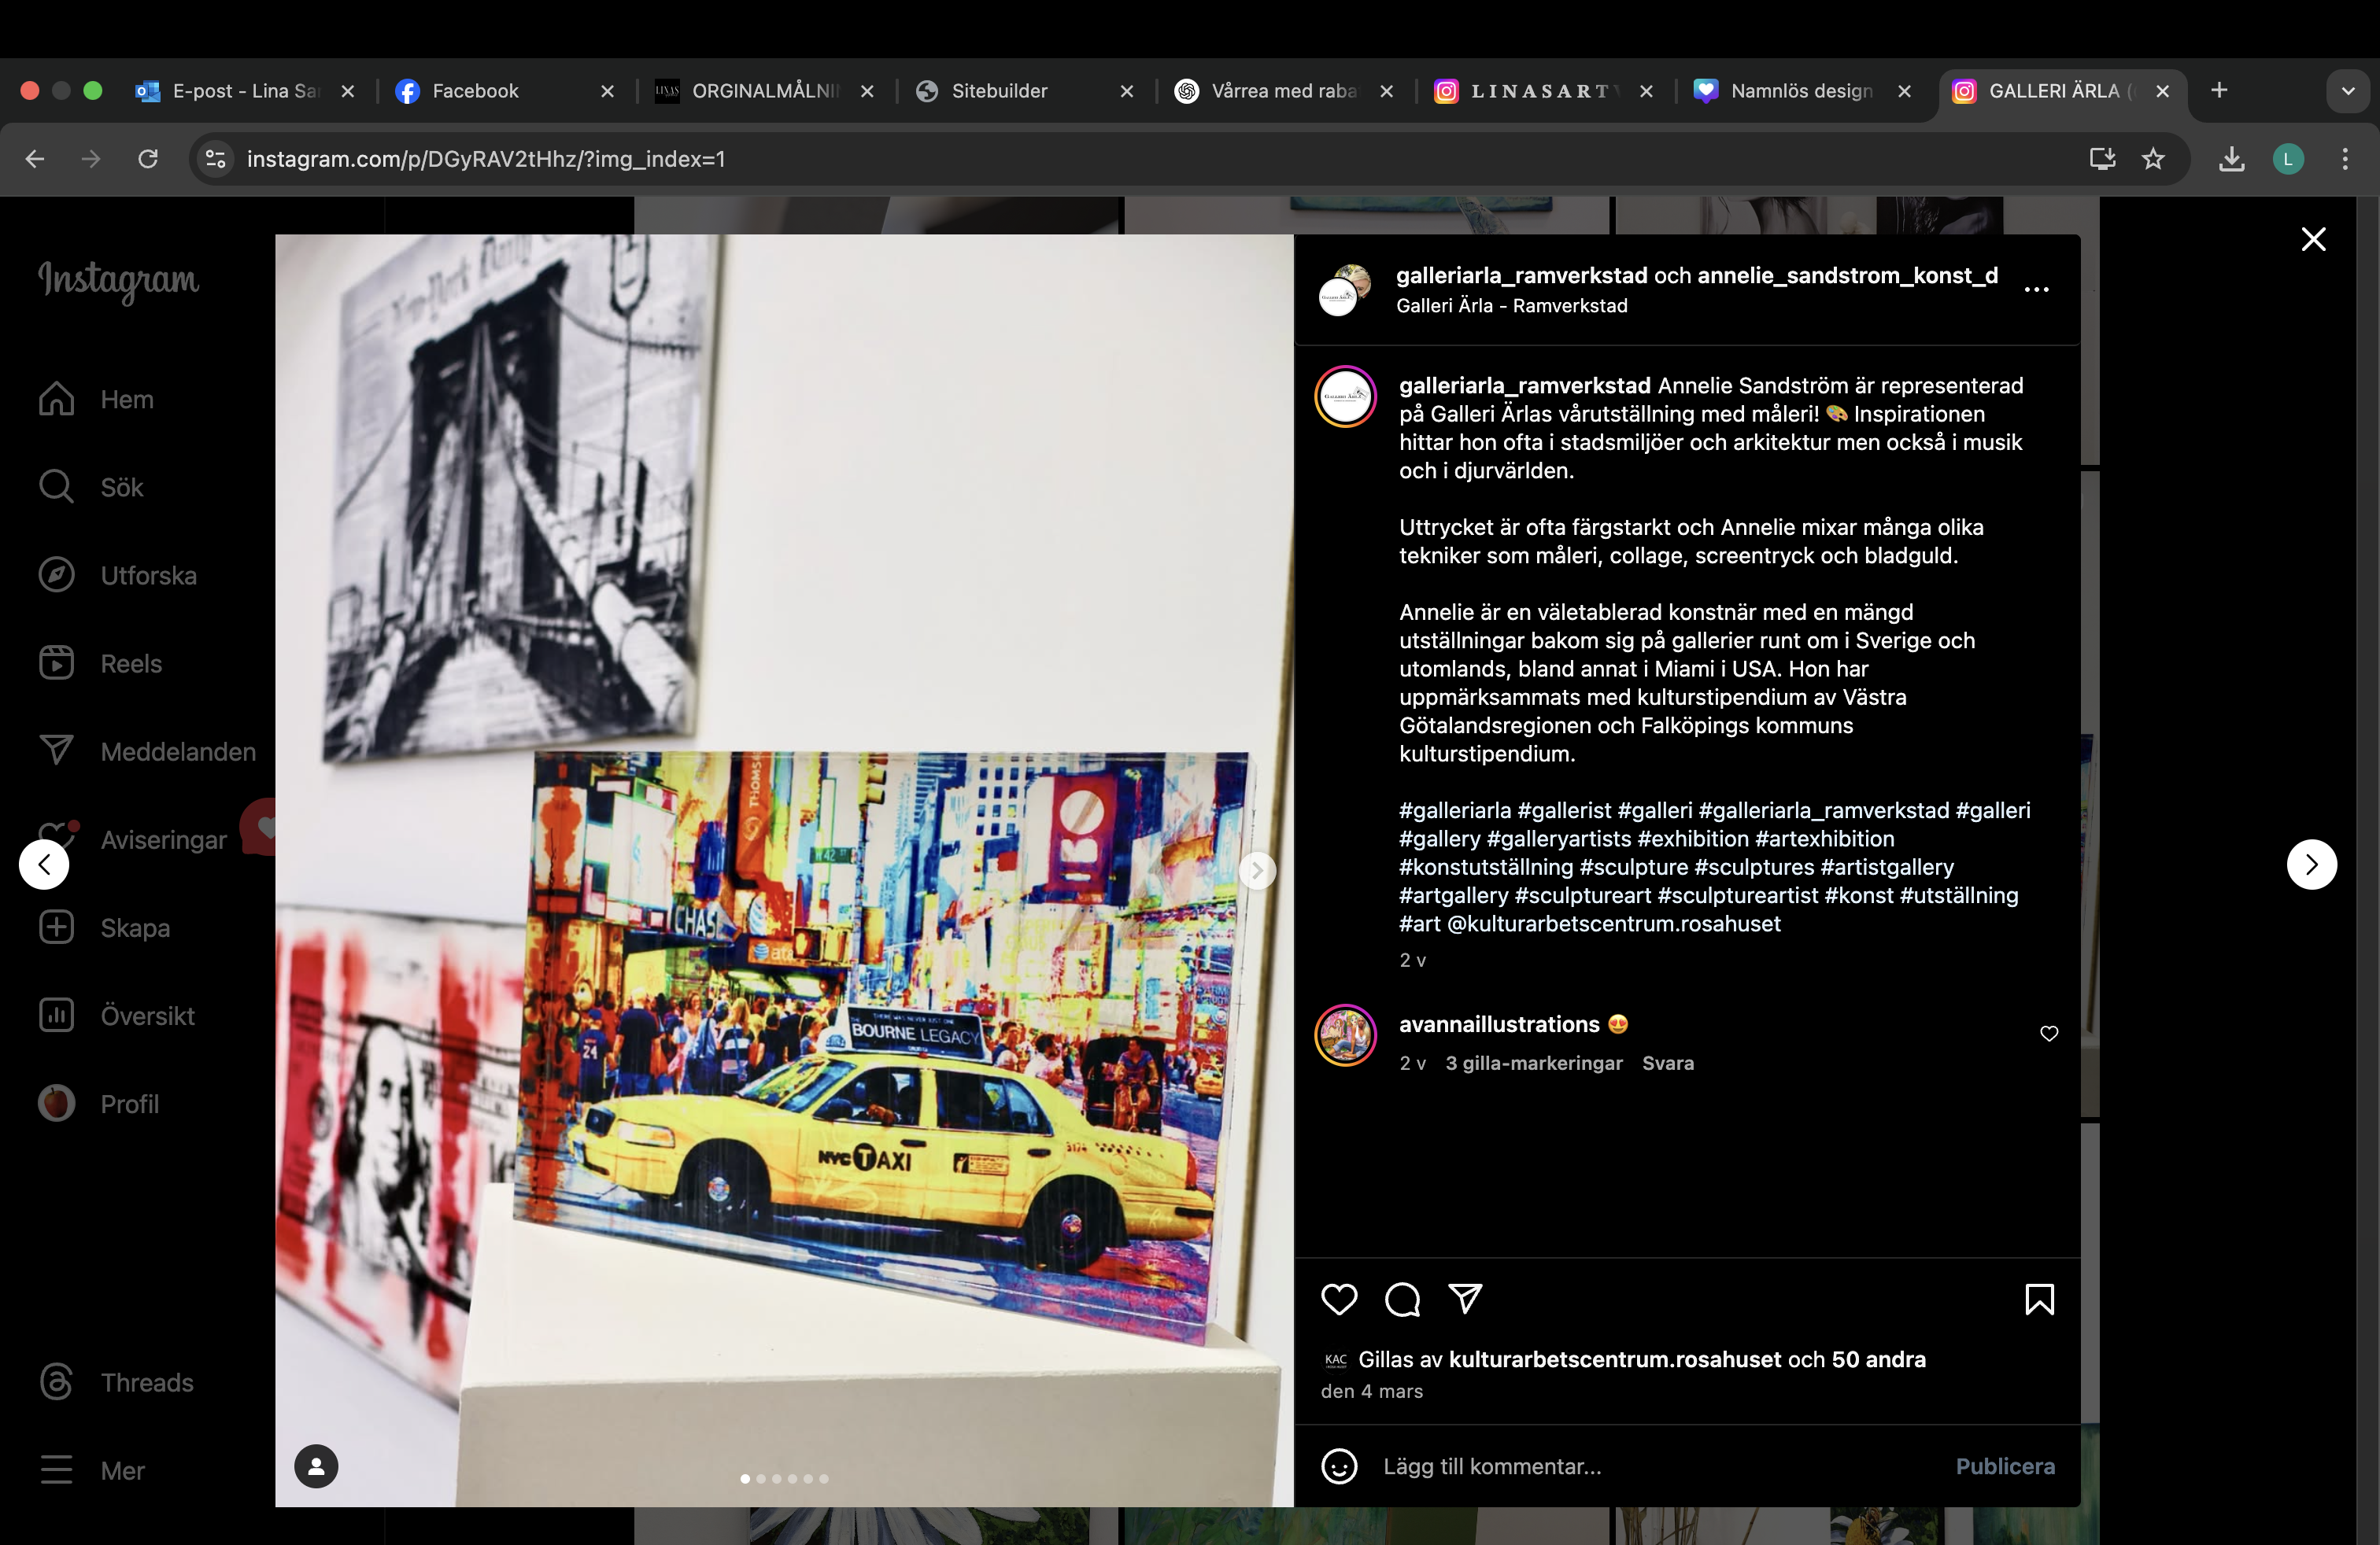Close the post overlay
The width and height of the screenshot is (2380, 1545).
point(2313,239)
